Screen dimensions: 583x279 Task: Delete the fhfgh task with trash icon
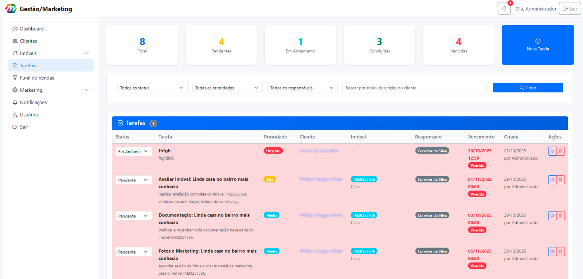[x=560, y=151]
